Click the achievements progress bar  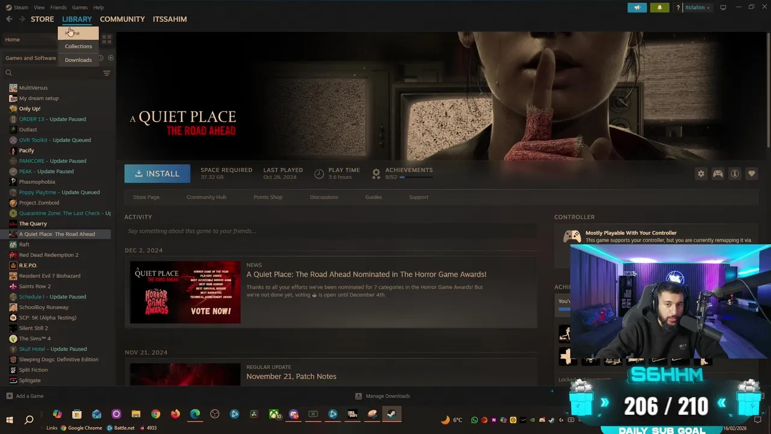(416, 178)
